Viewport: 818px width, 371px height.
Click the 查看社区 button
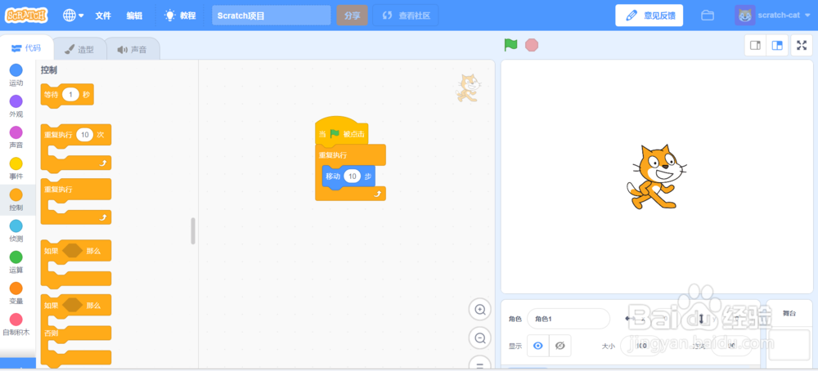pos(406,15)
